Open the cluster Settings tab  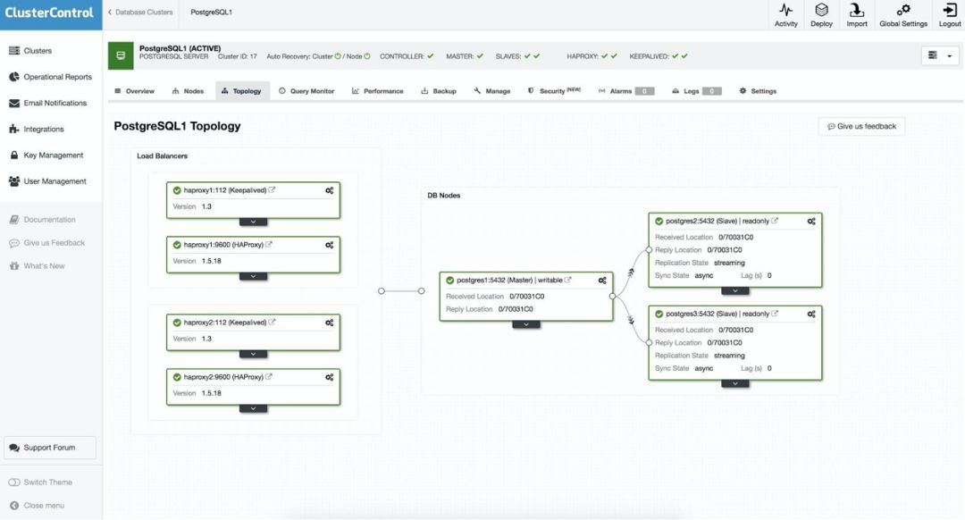759,91
